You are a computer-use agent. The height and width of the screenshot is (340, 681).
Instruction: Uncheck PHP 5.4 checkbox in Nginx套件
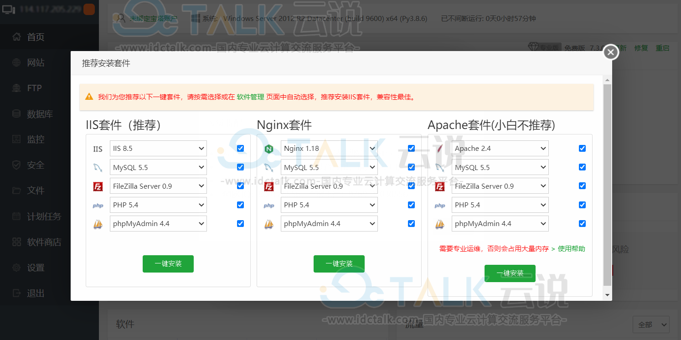[411, 205]
